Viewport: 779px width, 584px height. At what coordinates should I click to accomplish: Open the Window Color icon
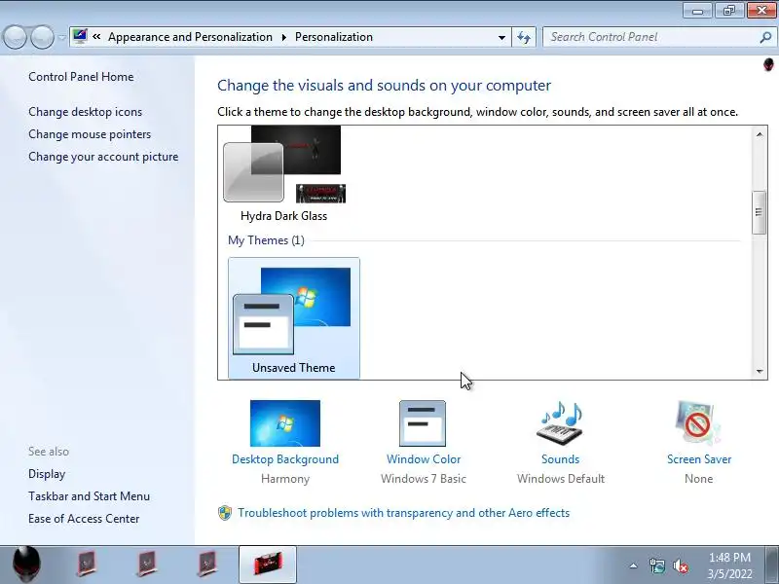(x=423, y=423)
